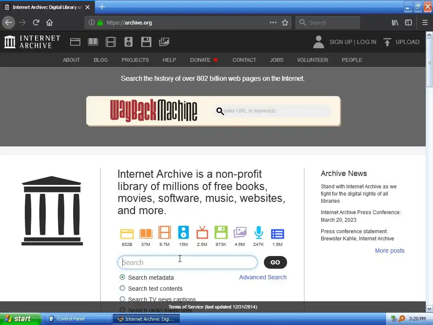This screenshot has height=325, width=433.
Task: Open the blue list icon labeled 1.6M
Action: click(x=277, y=234)
